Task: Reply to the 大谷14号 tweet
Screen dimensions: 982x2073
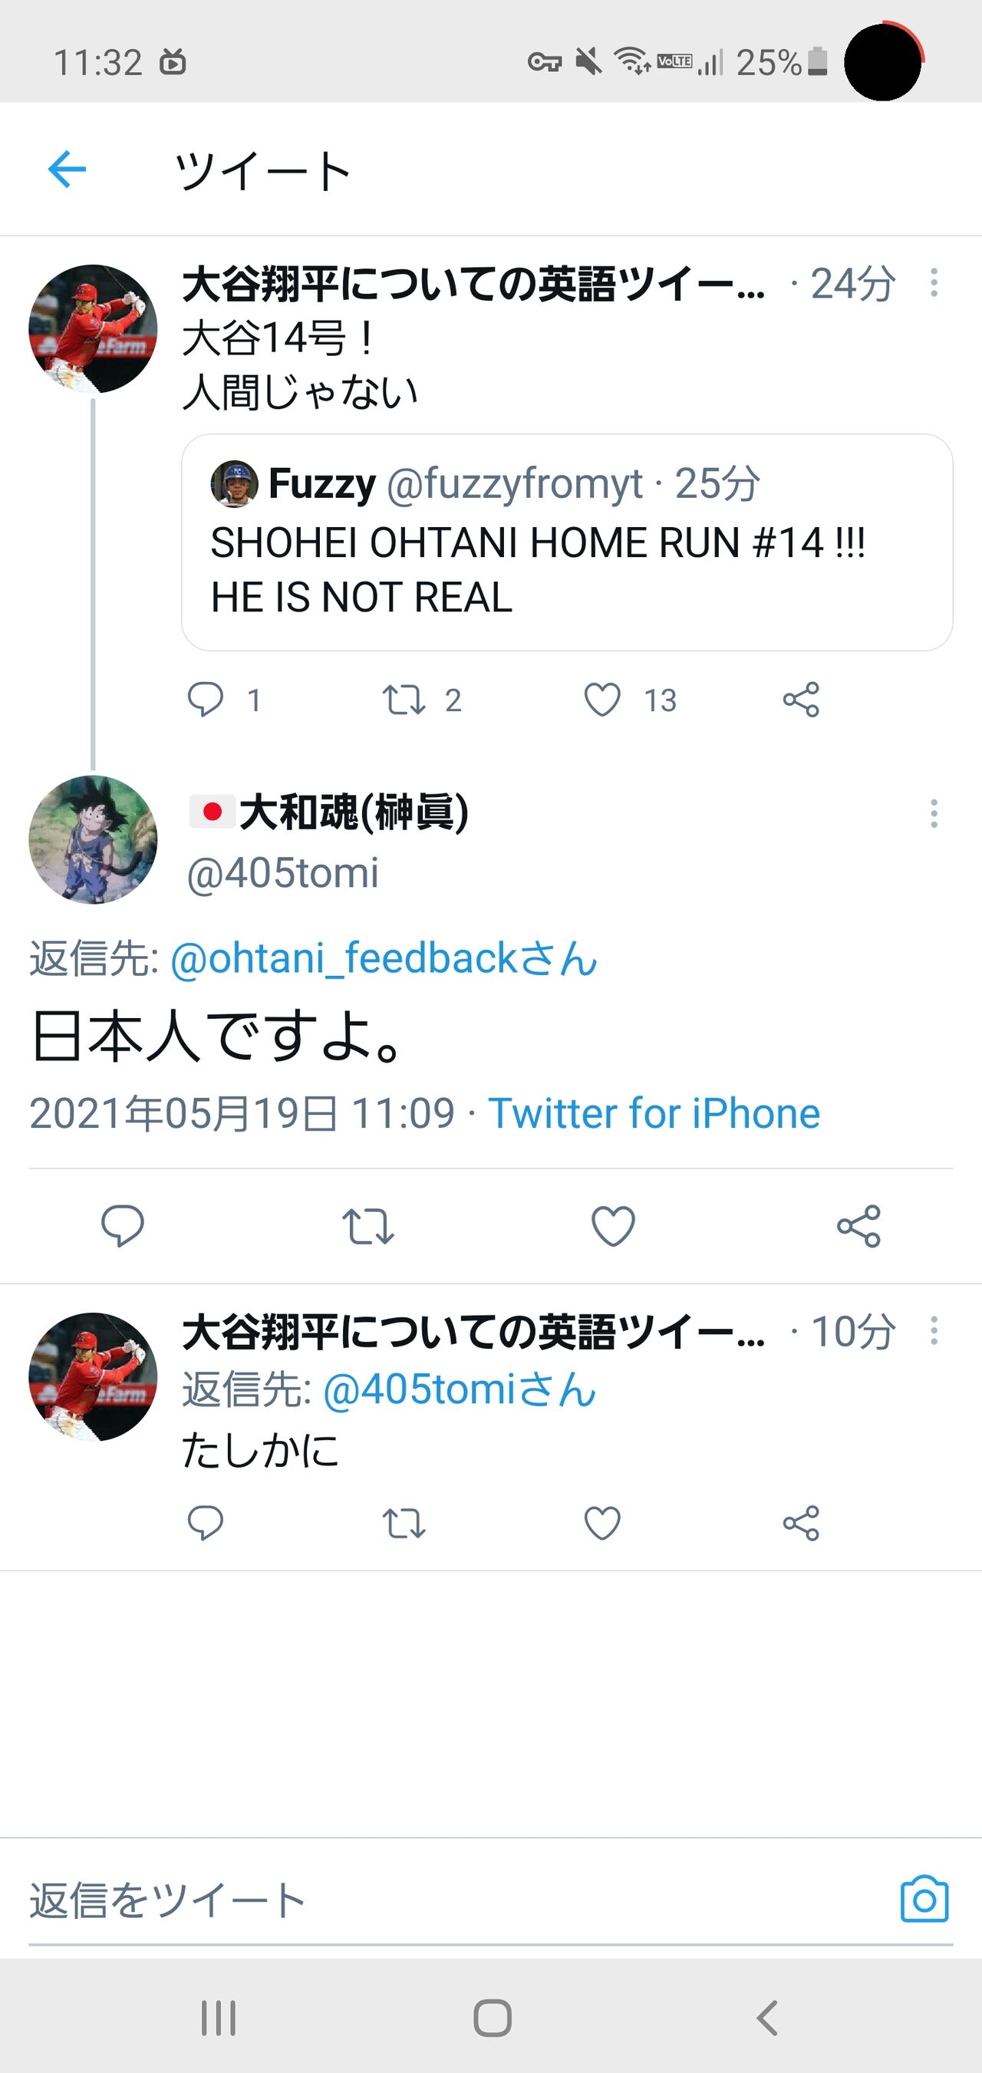Action: pyautogui.click(x=206, y=700)
